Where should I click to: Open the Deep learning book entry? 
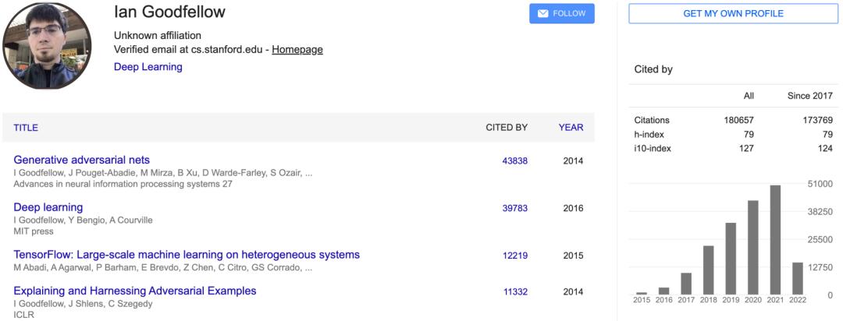pyautogui.click(x=48, y=207)
